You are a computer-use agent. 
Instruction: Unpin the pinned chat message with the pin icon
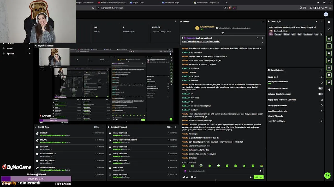pos(257,38)
